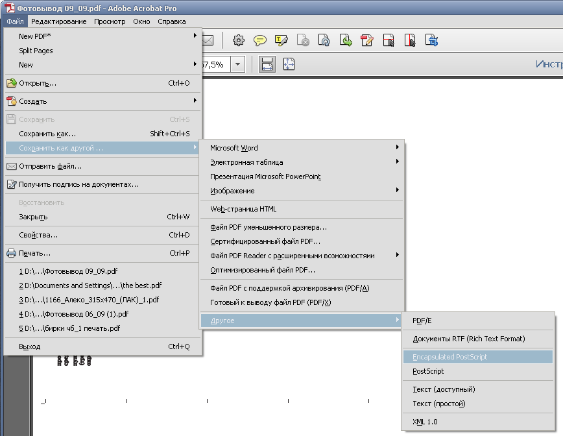
Task: Open the zoom percentage dropdown arrow
Action: click(x=237, y=65)
